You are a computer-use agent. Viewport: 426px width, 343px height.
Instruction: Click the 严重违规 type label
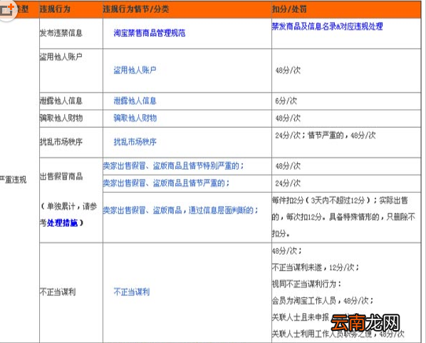coord(13,180)
